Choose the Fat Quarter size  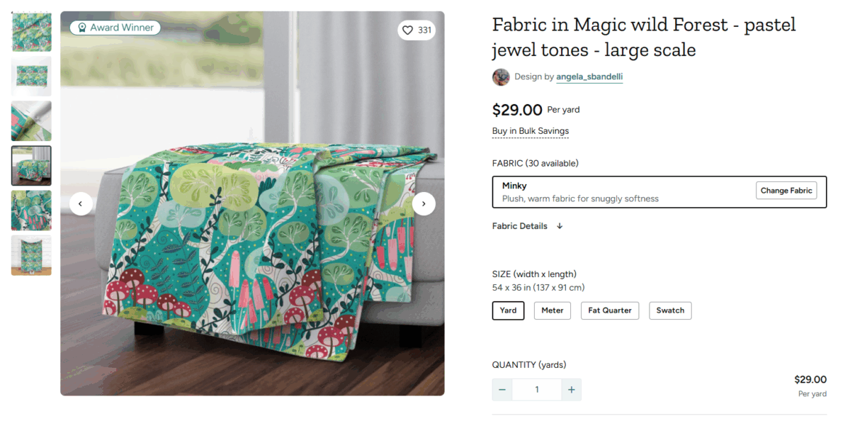610,310
